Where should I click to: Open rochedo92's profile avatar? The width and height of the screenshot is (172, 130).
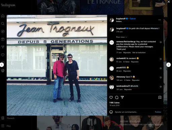112,59
